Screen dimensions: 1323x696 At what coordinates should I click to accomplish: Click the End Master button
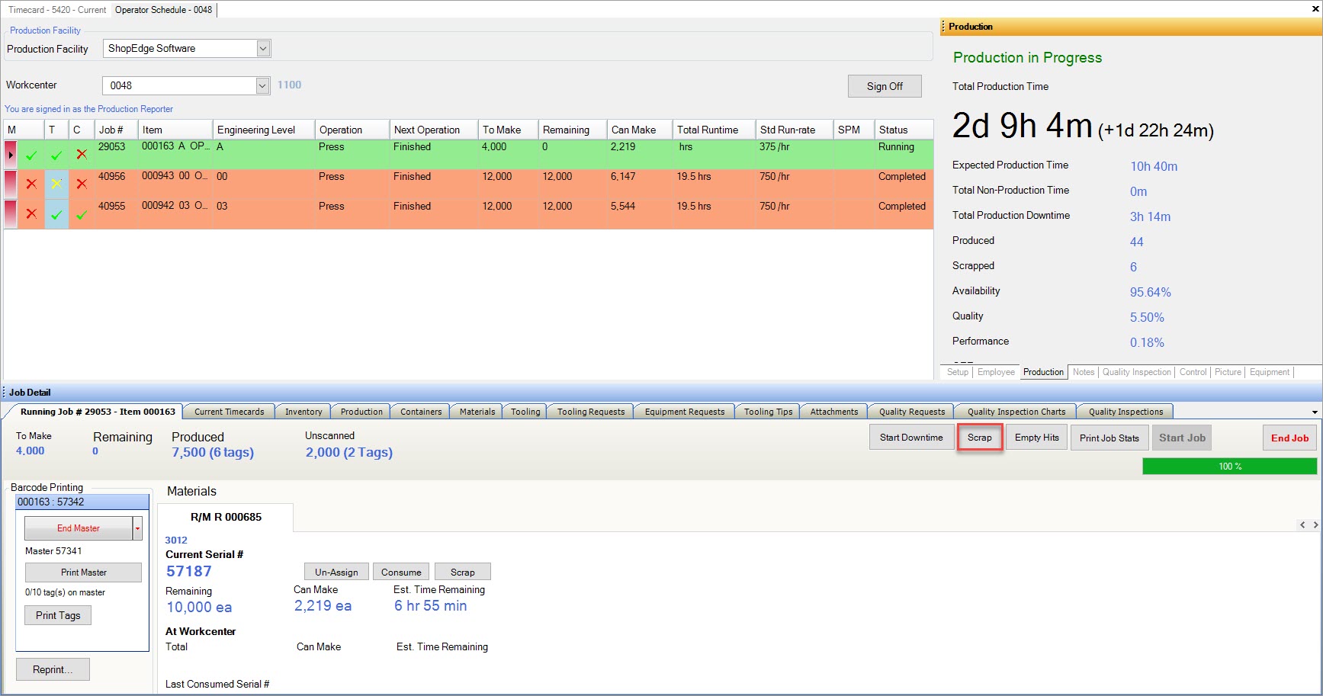point(79,528)
